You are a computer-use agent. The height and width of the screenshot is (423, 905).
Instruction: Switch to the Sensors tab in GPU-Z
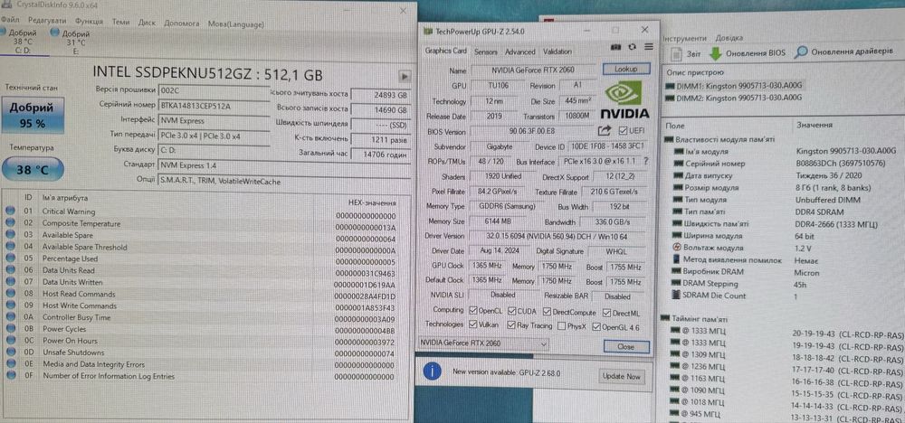(x=485, y=52)
